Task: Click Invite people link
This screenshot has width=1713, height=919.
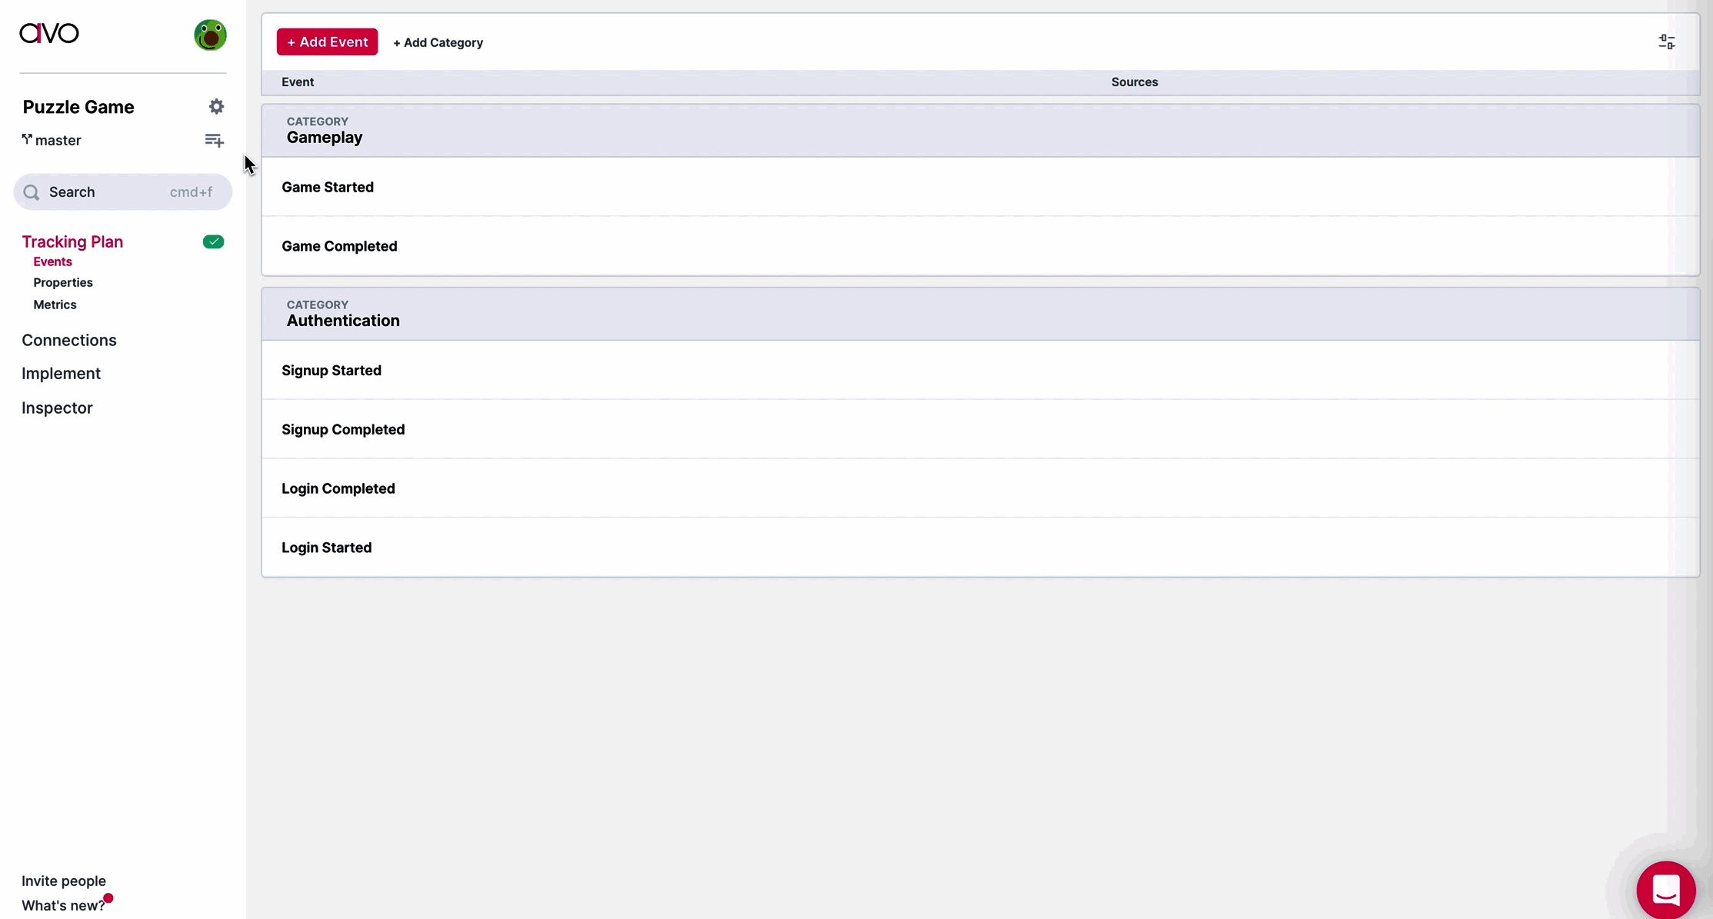Action: click(x=64, y=881)
